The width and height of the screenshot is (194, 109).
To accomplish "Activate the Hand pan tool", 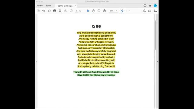I will 94,11.
